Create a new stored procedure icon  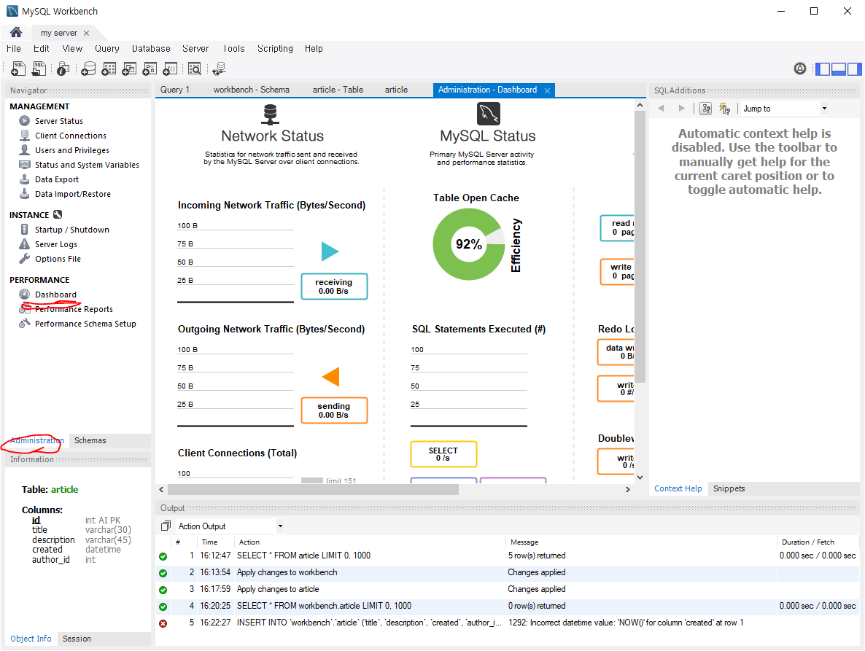click(150, 69)
